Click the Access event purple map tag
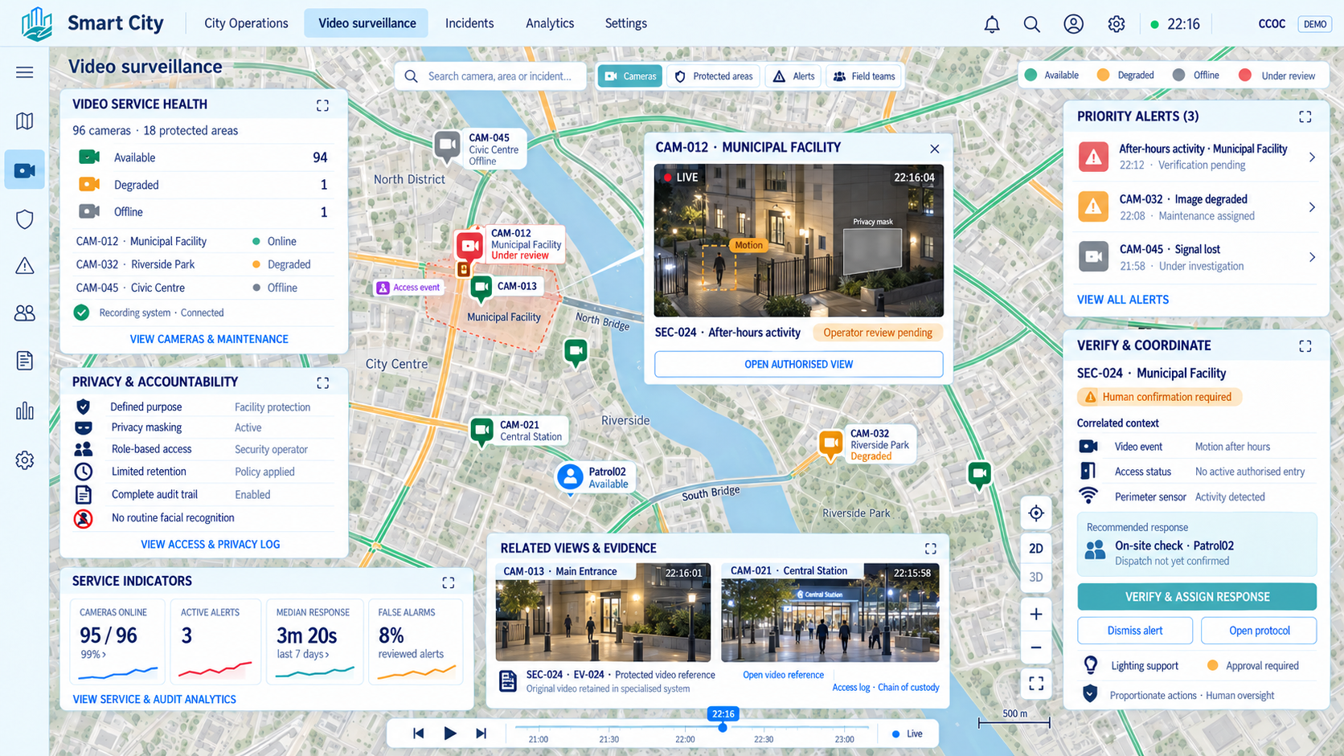The height and width of the screenshot is (756, 1344). [408, 288]
